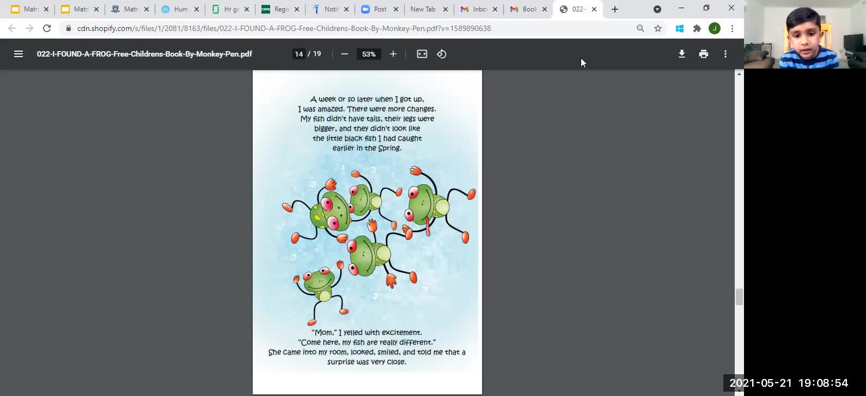866x396 pixels.
Task: Click the page number field showing 14
Action: click(x=298, y=54)
